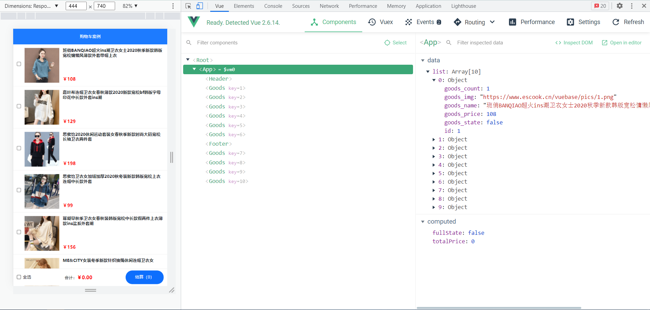The height and width of the screenshot is (310, 650).
Task: Collapse the 0: Object entry
Action: 434,80
